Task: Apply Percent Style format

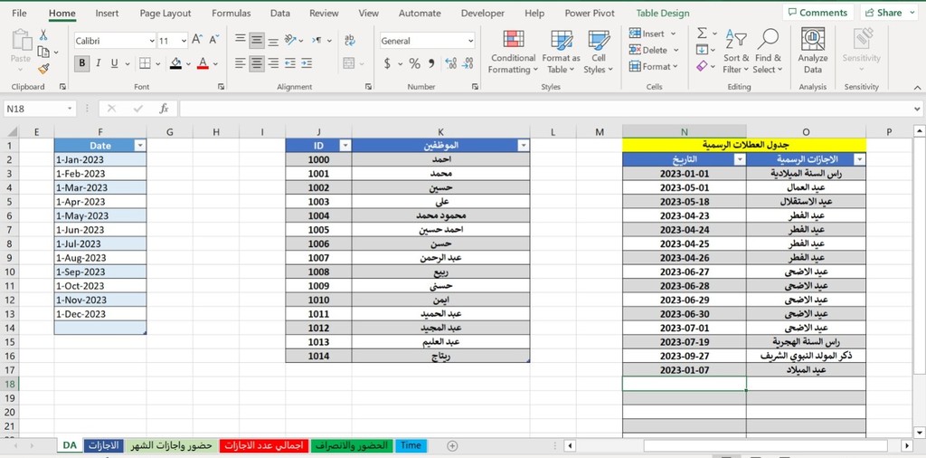Action: [414, 63]
